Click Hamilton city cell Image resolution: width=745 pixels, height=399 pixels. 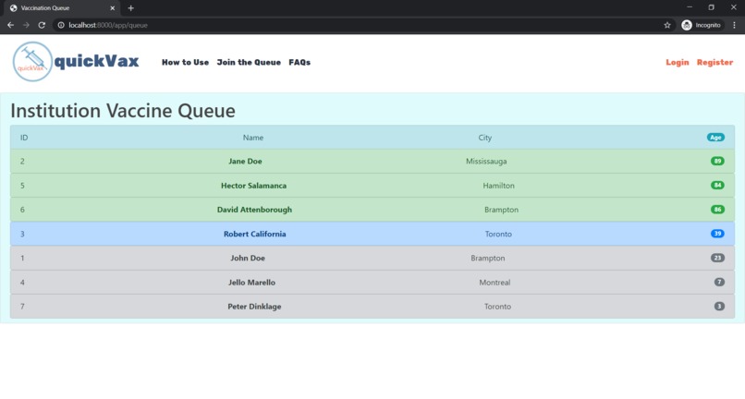click(x=498, y=186)
